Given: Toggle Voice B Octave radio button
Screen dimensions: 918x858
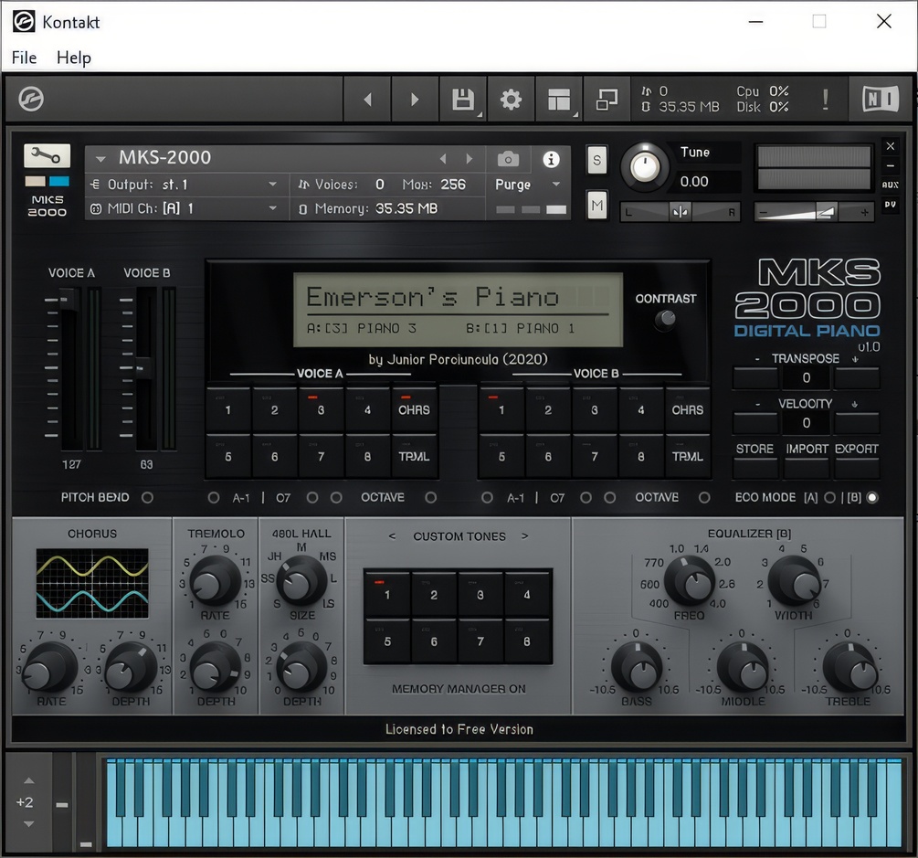Looking at the screenshot, I should click(704, 497).
